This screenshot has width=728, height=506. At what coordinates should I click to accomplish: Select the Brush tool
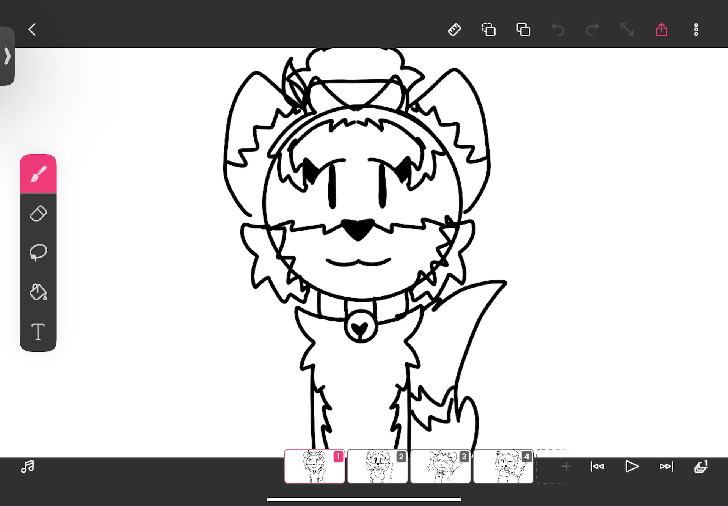pyautogui.click(x=38, y=174)
